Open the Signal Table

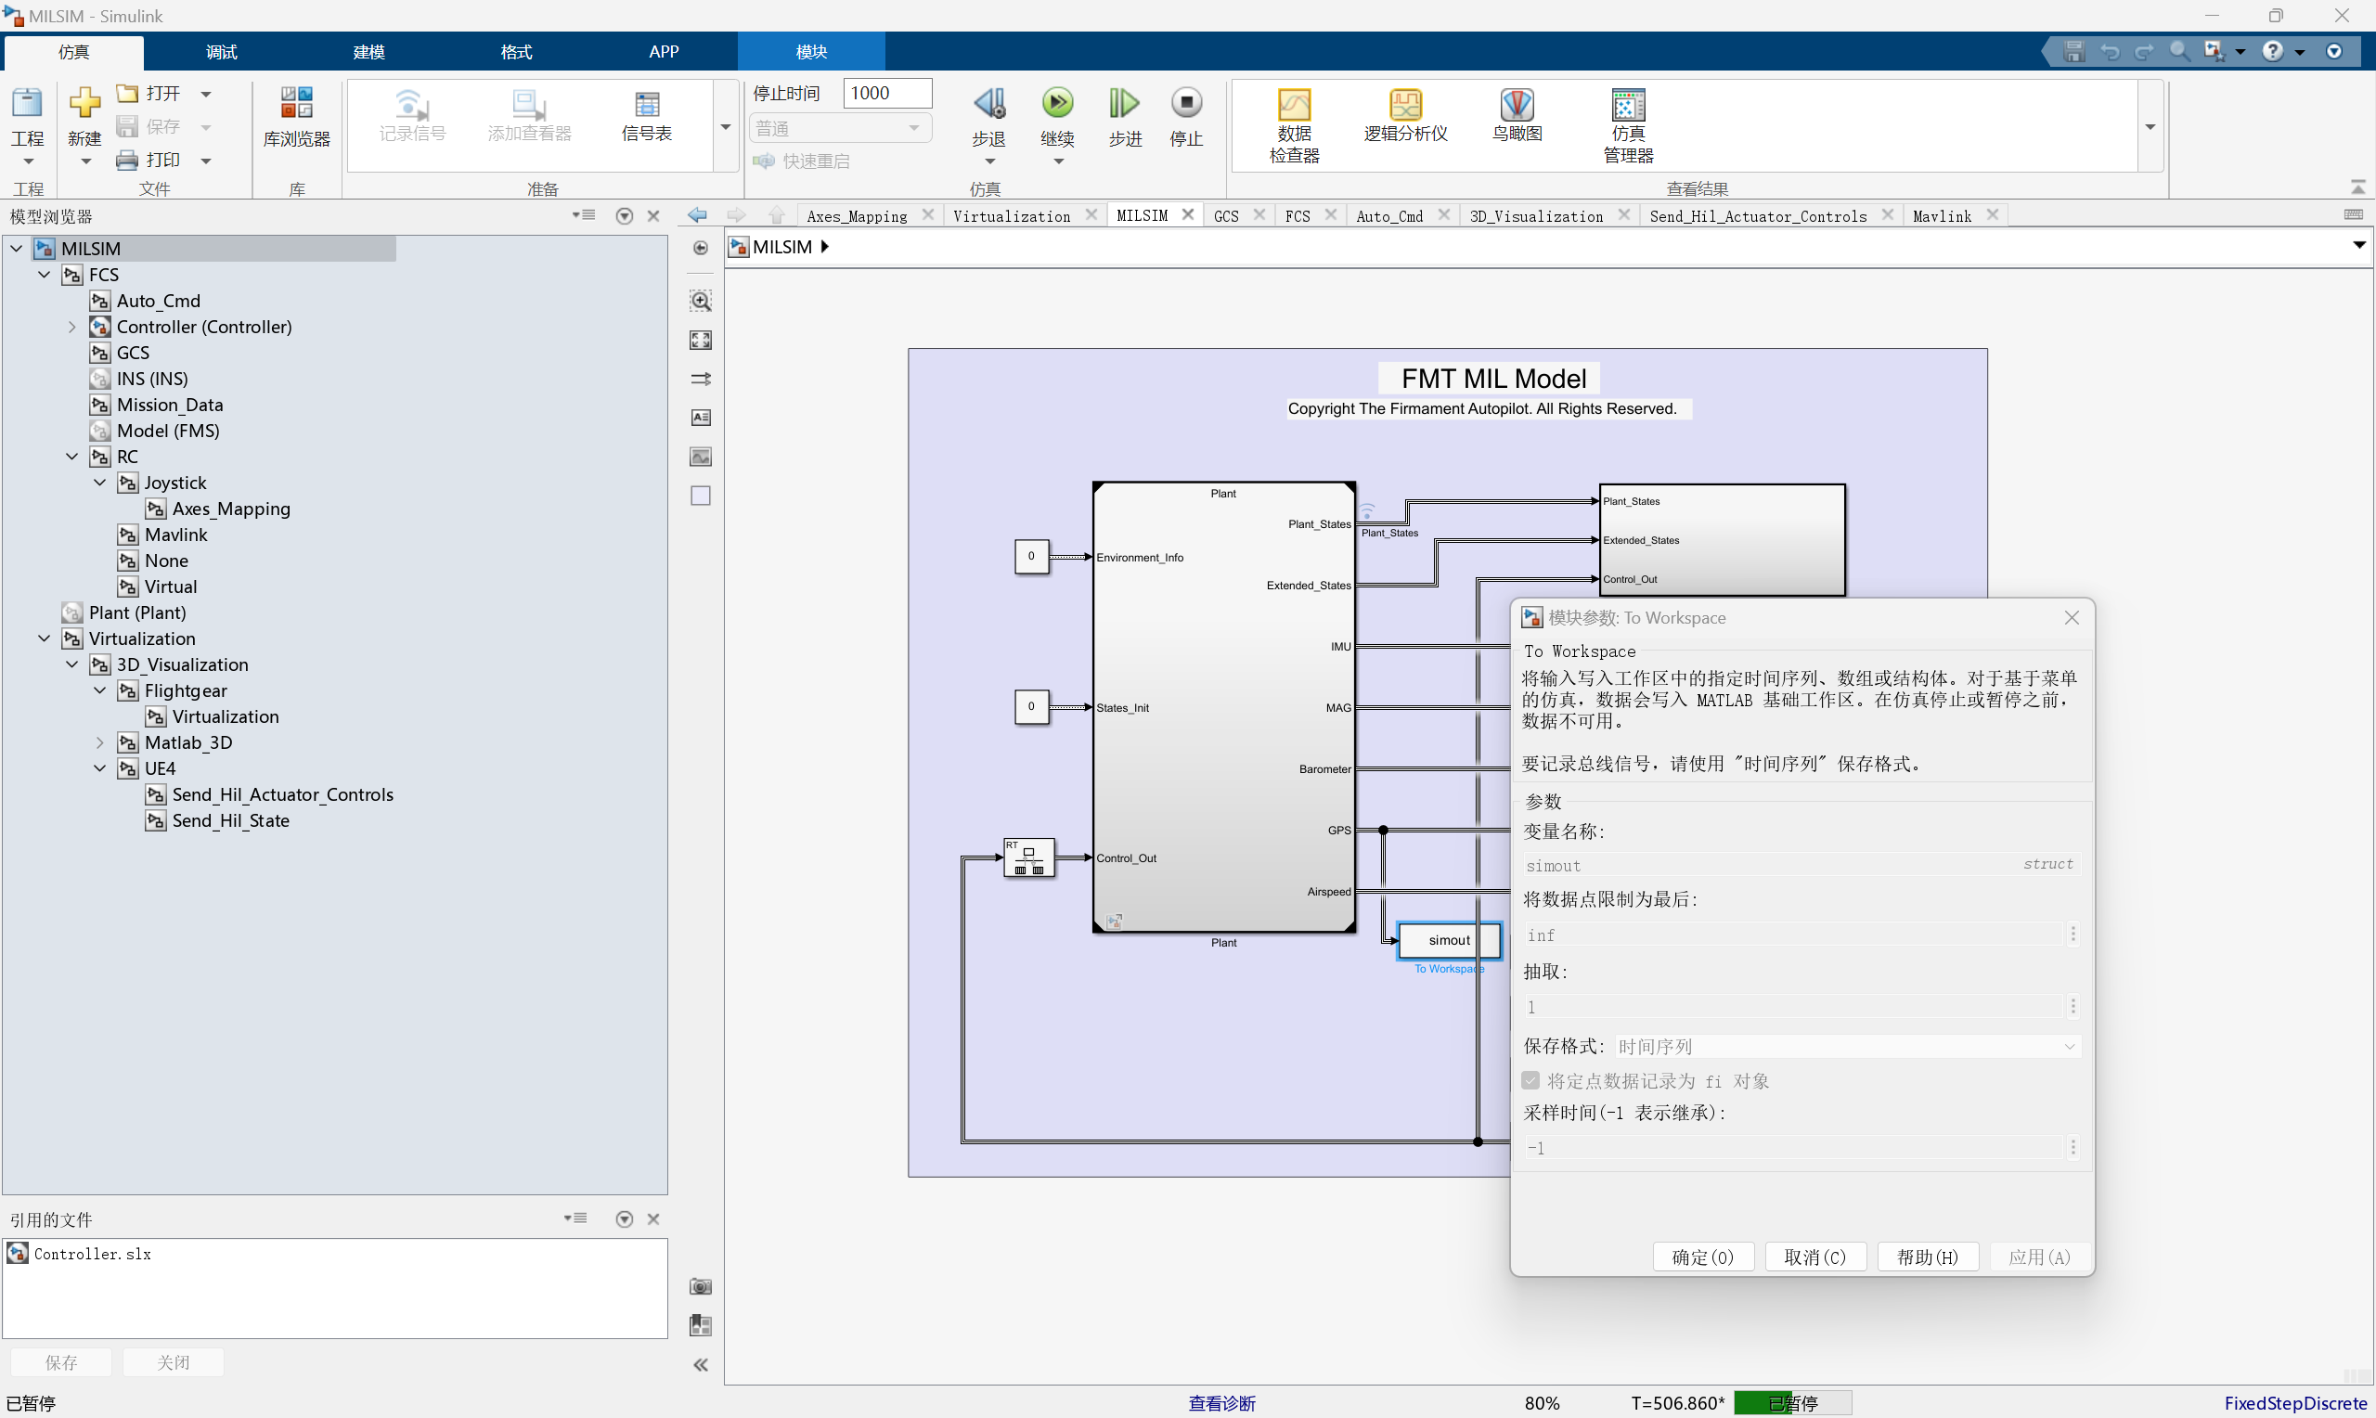click(647, 103)
